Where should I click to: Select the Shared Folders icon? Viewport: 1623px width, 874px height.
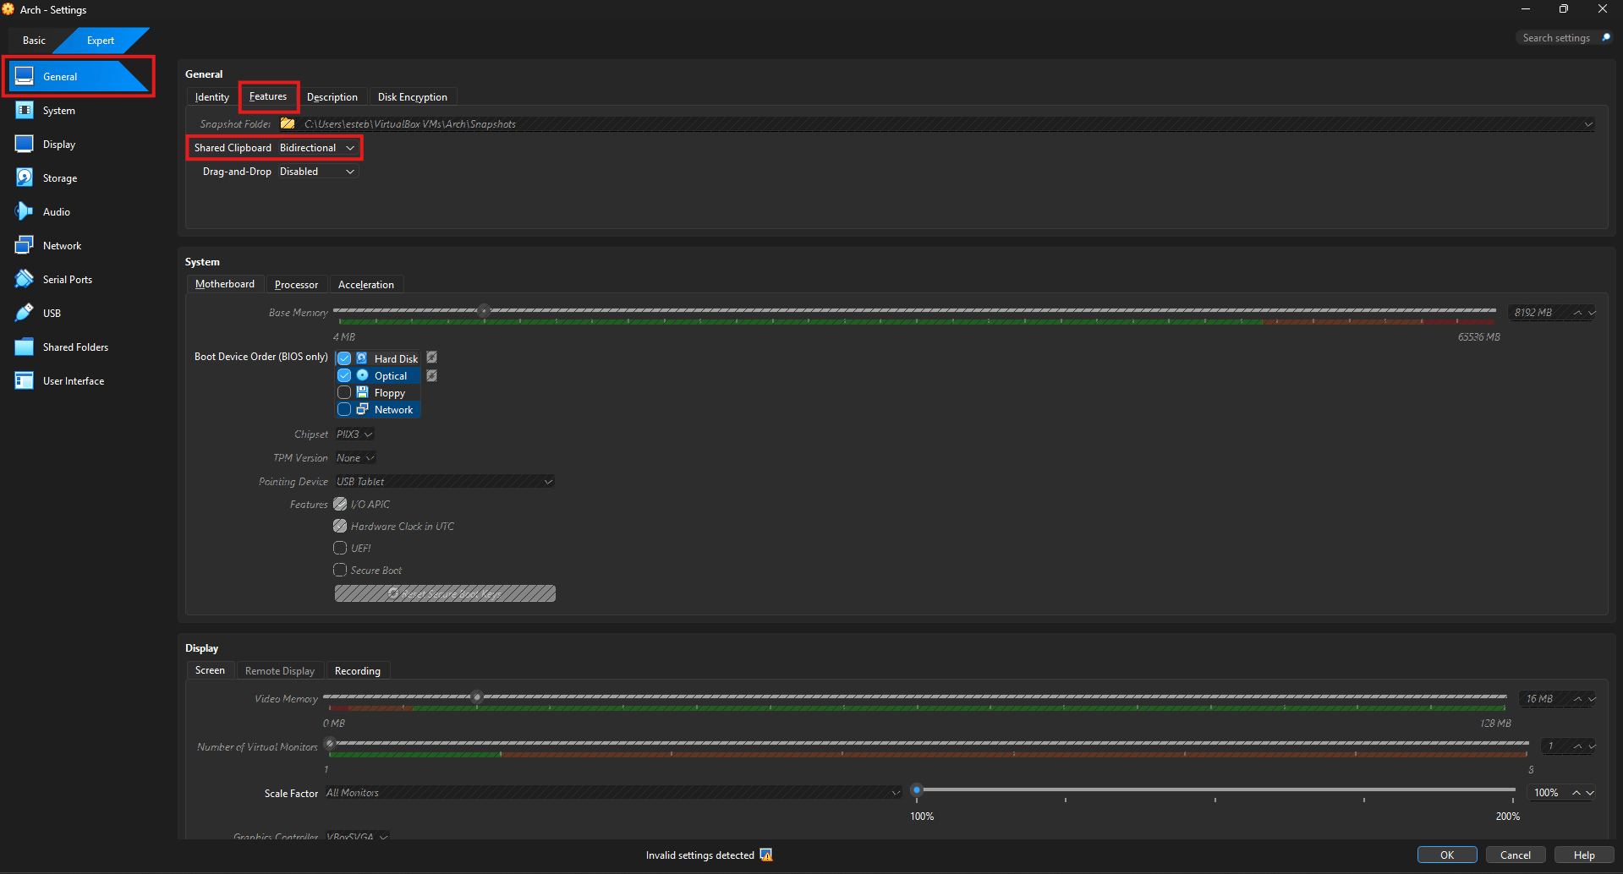tap(25, 347)
